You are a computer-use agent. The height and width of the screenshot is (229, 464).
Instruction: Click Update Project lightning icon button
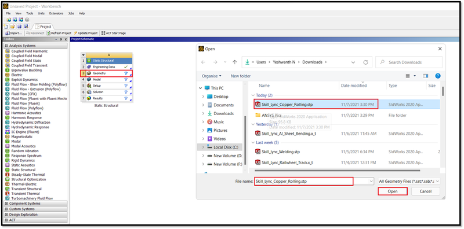click(86, 33)
